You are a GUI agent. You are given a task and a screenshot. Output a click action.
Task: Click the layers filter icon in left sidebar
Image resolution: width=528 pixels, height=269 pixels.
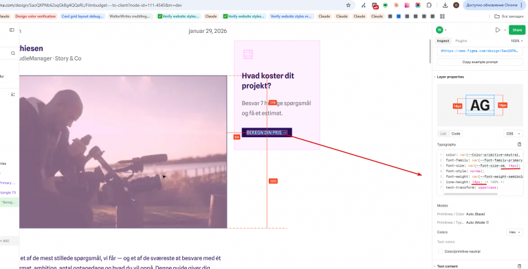click(13, 95)
